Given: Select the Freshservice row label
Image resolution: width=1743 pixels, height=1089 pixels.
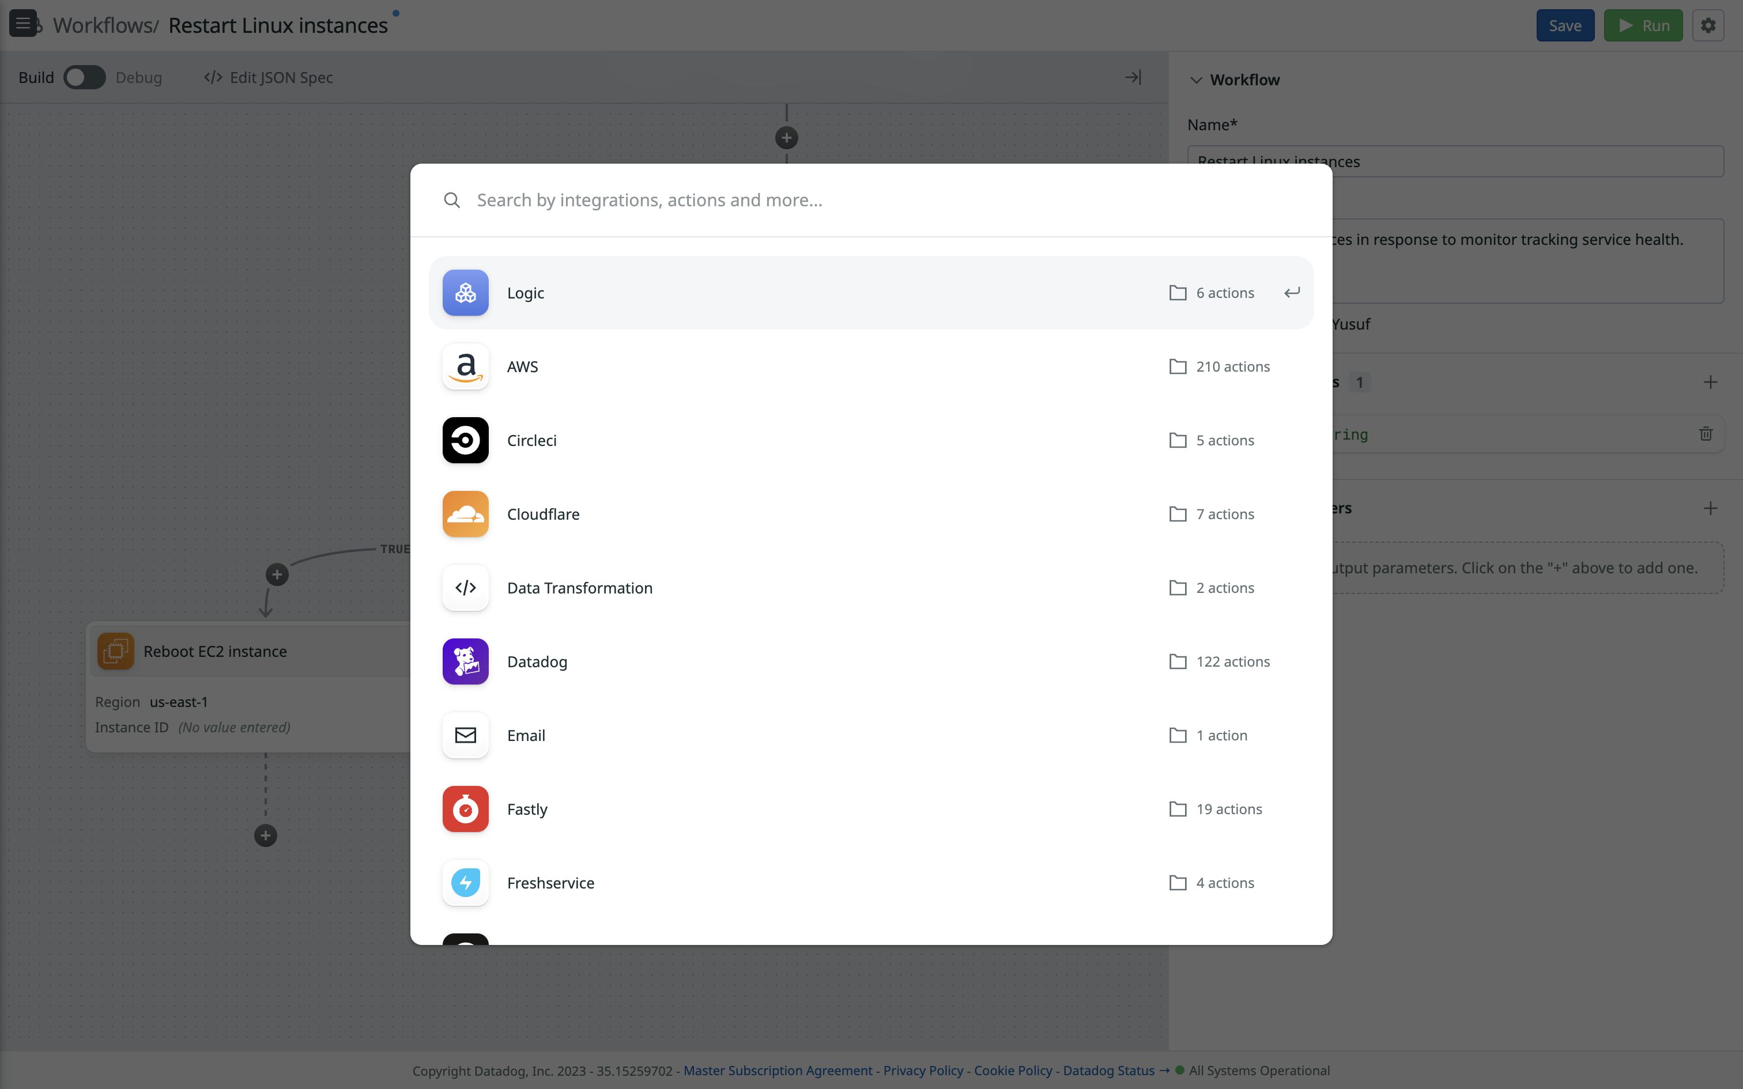Looking at the screenshot, I should coord(550,883).
